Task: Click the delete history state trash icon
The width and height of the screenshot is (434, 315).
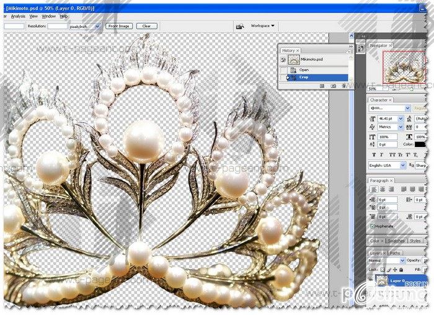Action: pyautogui.click(x=343, y=86)
